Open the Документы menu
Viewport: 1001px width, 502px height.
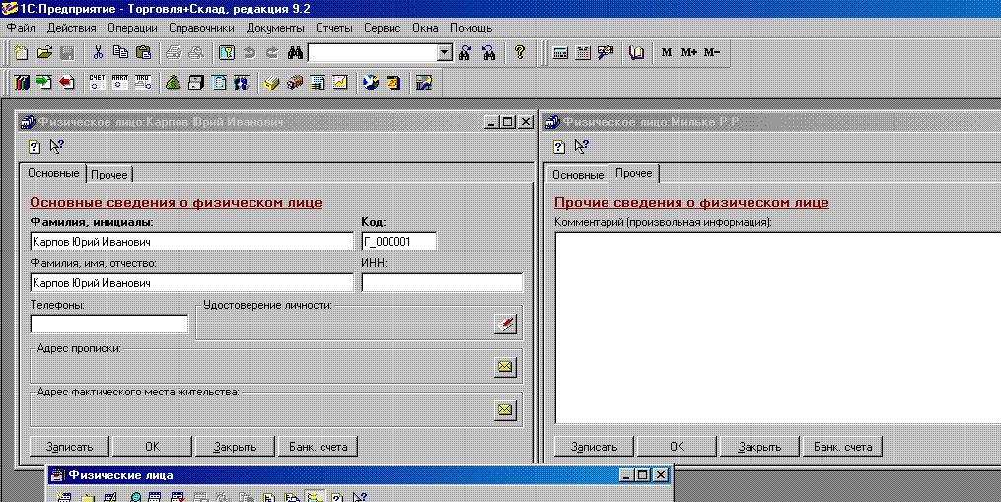pos(275,28)
